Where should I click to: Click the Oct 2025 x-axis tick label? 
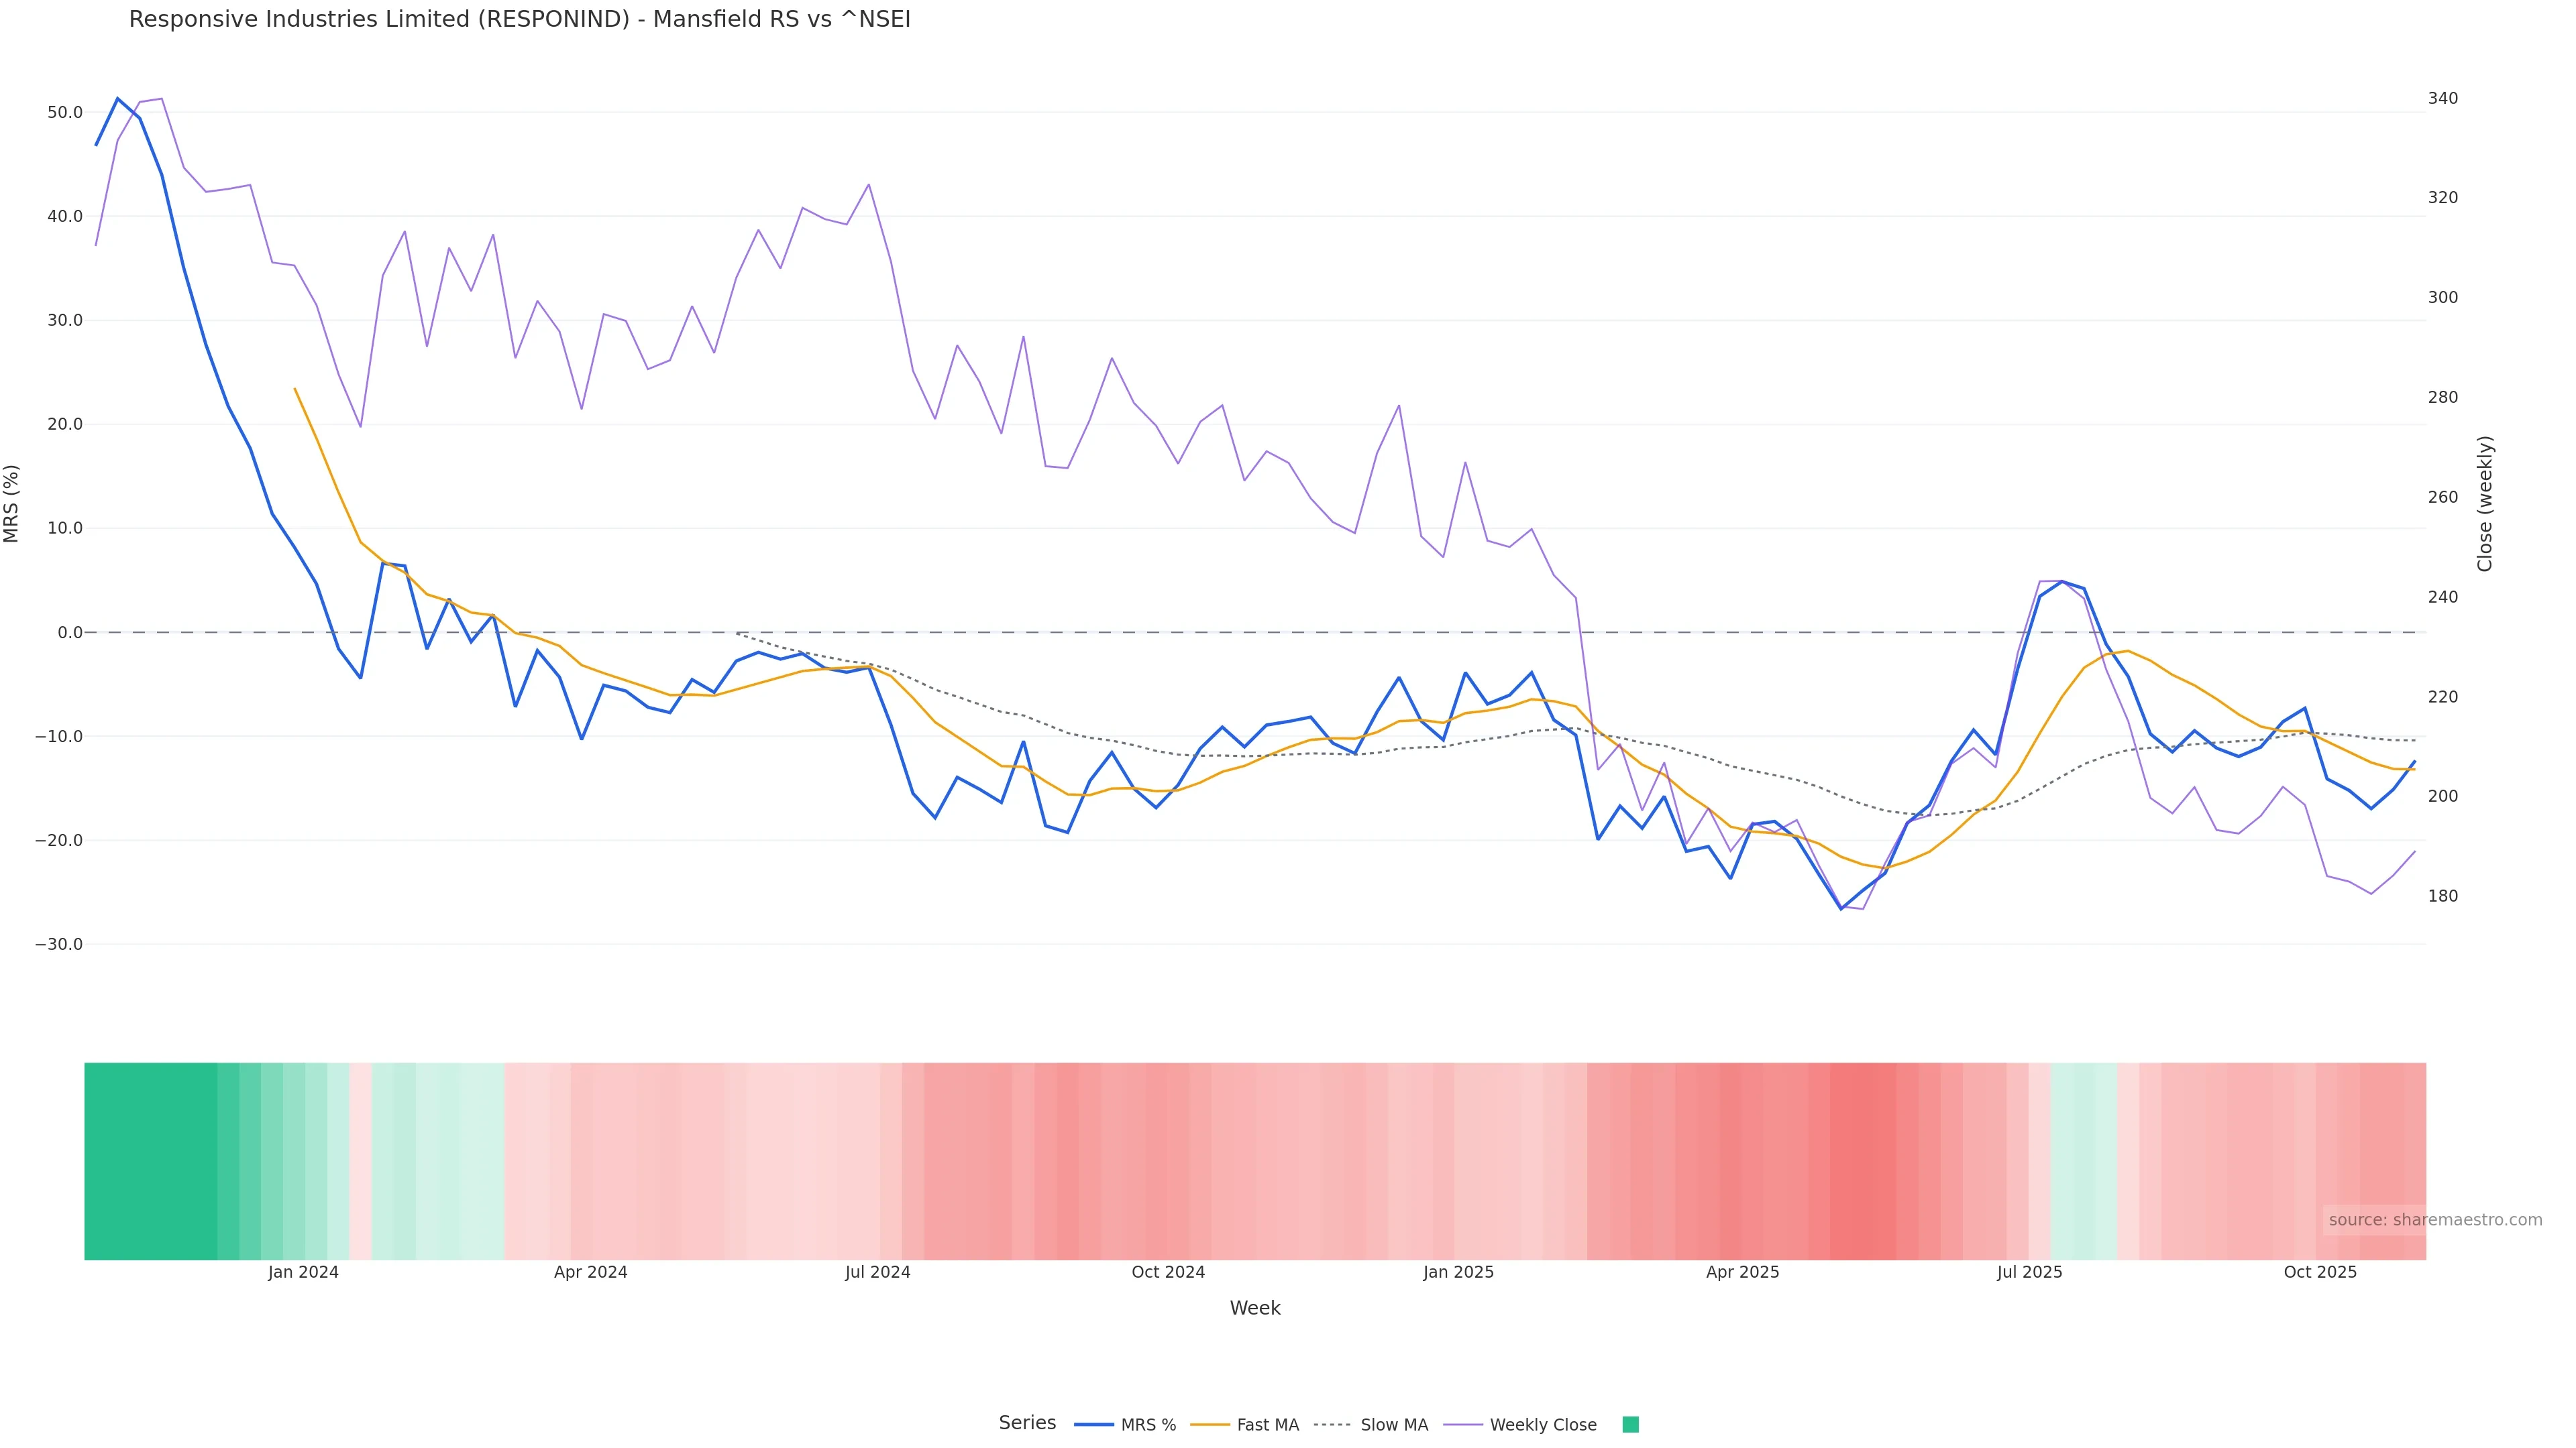[2320, 1272]
